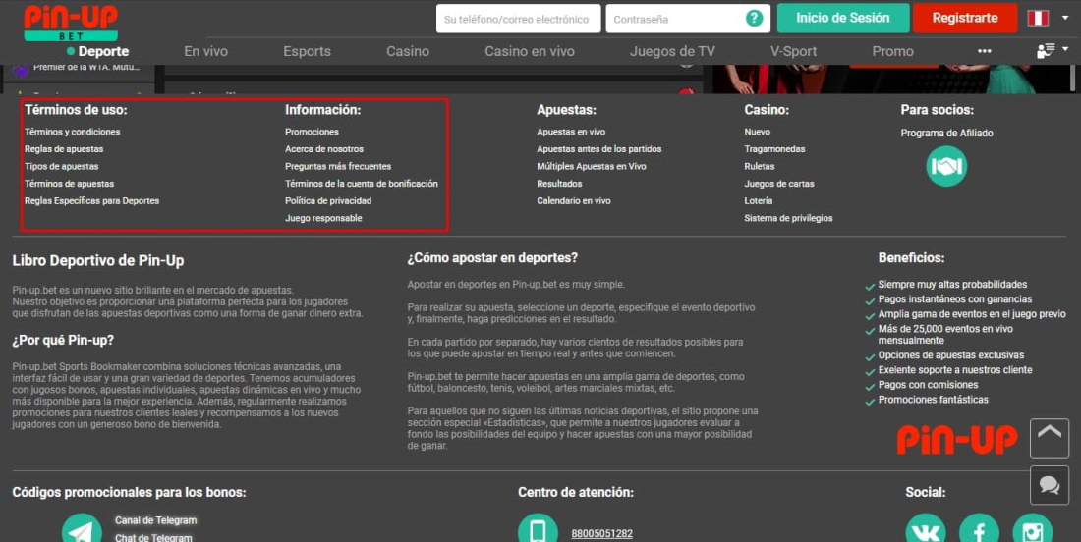Open Apuestas en vivo link
The height and width of the screenshot is (542, 1081).
coord(571,132)
